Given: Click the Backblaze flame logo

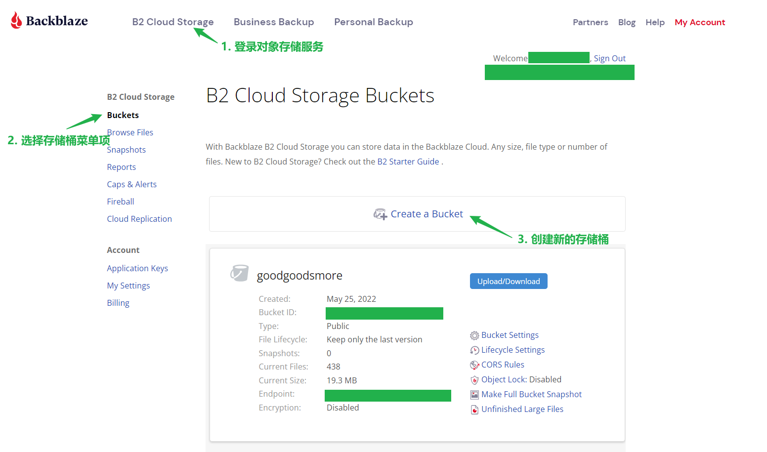Looking at the screenshot, I should pyautogui.click(x=16, y=20).
